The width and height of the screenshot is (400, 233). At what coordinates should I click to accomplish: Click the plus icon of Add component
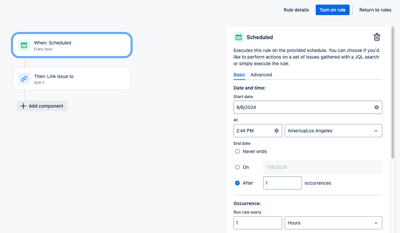(x=23, y=106)
